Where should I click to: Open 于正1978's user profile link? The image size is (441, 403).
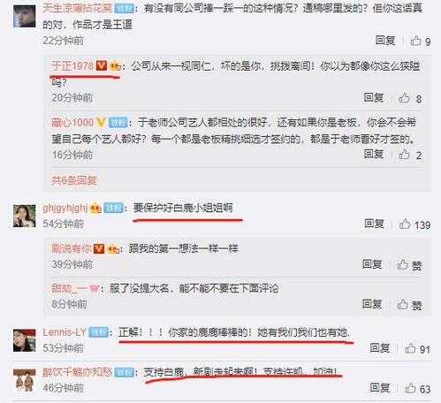(x=72, y=65)
